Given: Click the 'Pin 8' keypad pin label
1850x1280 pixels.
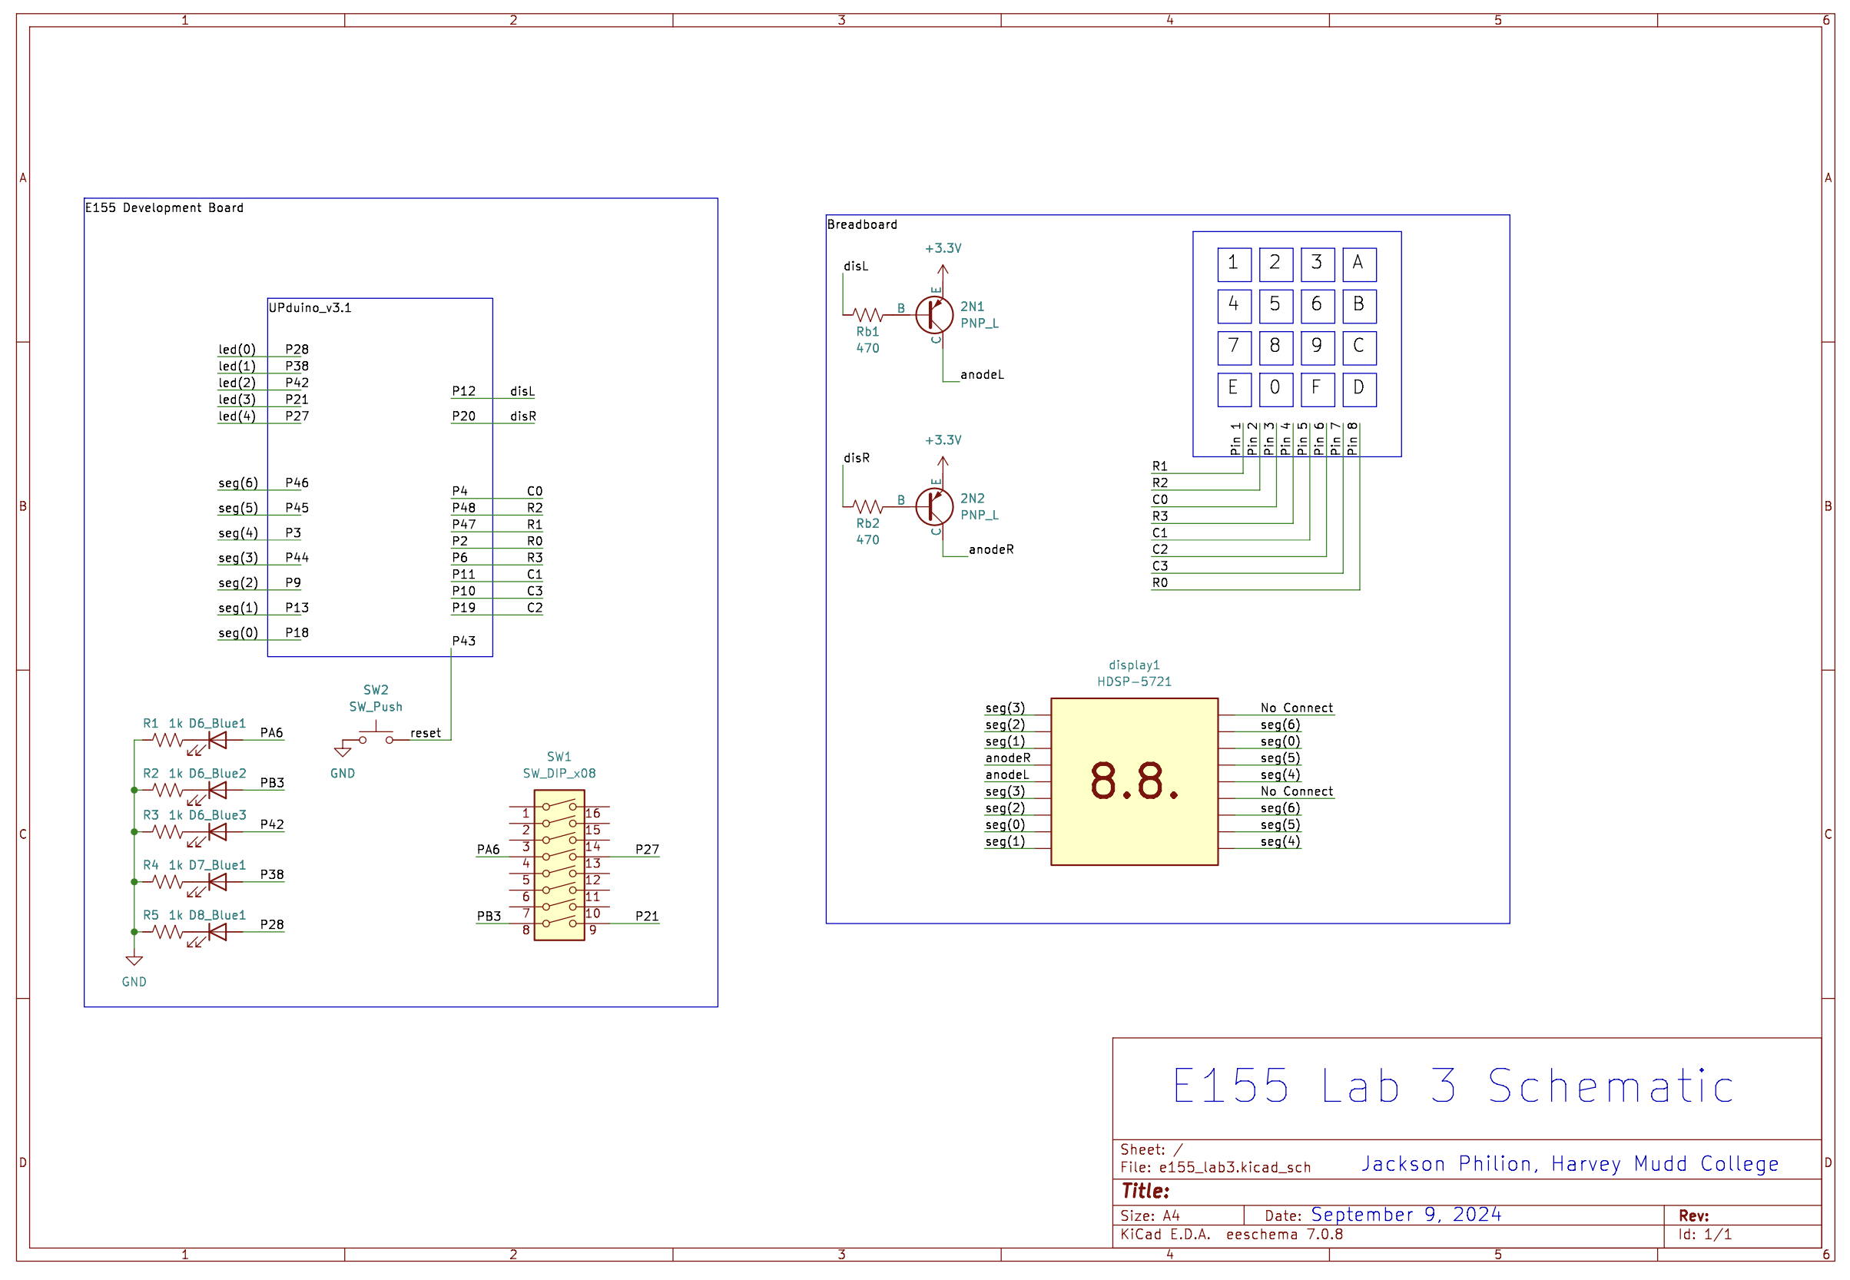Looking at the screenshot, I should coord(1353,439).
